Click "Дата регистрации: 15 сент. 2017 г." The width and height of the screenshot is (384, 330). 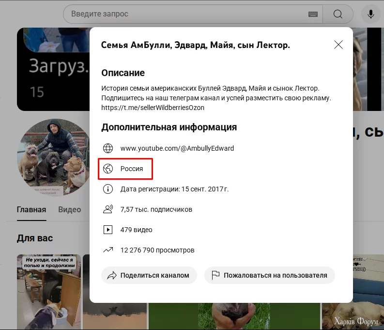[x=174, y=189]
